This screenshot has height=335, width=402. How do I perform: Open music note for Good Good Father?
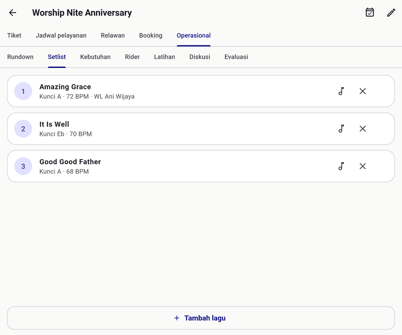click(x=341, y=166)
